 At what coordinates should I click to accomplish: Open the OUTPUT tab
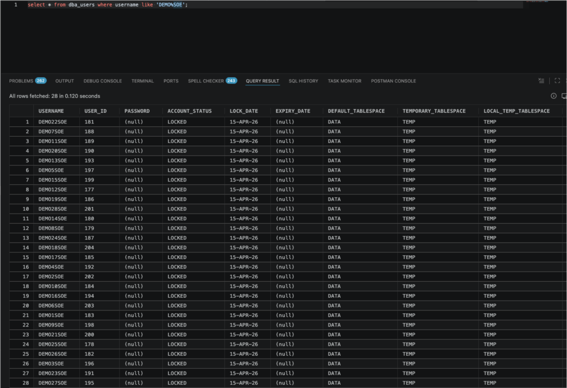(x=64, y=81)
